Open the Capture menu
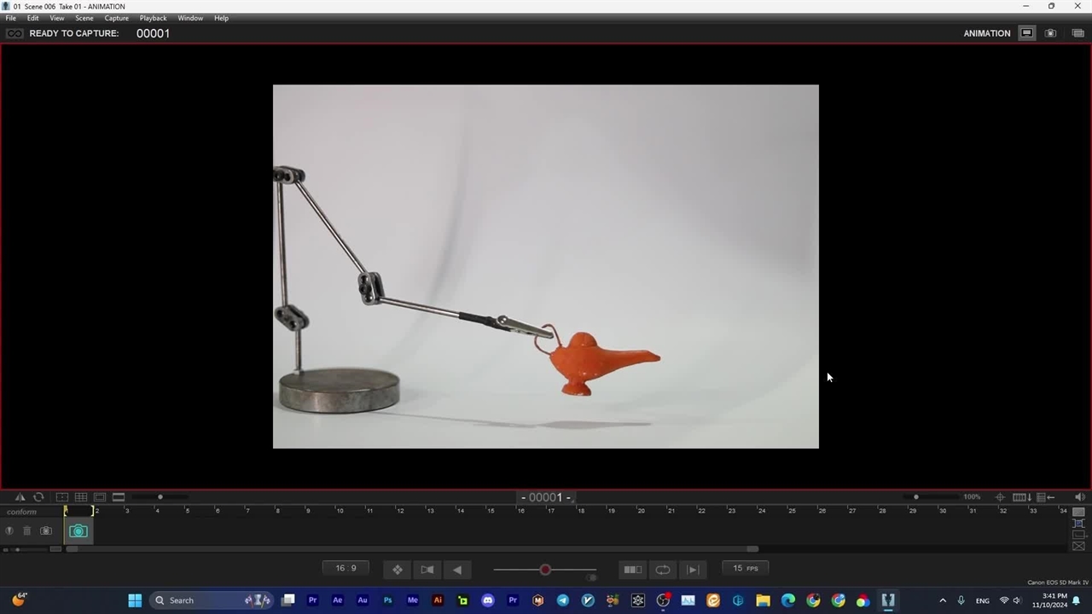Screen dimensions: 1092x614 [x=116, y=18]
